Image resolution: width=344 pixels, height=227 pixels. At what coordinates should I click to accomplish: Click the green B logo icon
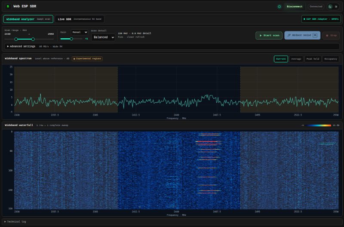pos(8,6)
